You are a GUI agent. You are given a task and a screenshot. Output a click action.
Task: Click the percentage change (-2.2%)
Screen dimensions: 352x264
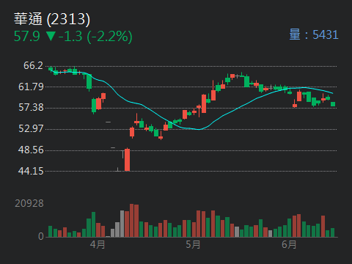point(109,37)
